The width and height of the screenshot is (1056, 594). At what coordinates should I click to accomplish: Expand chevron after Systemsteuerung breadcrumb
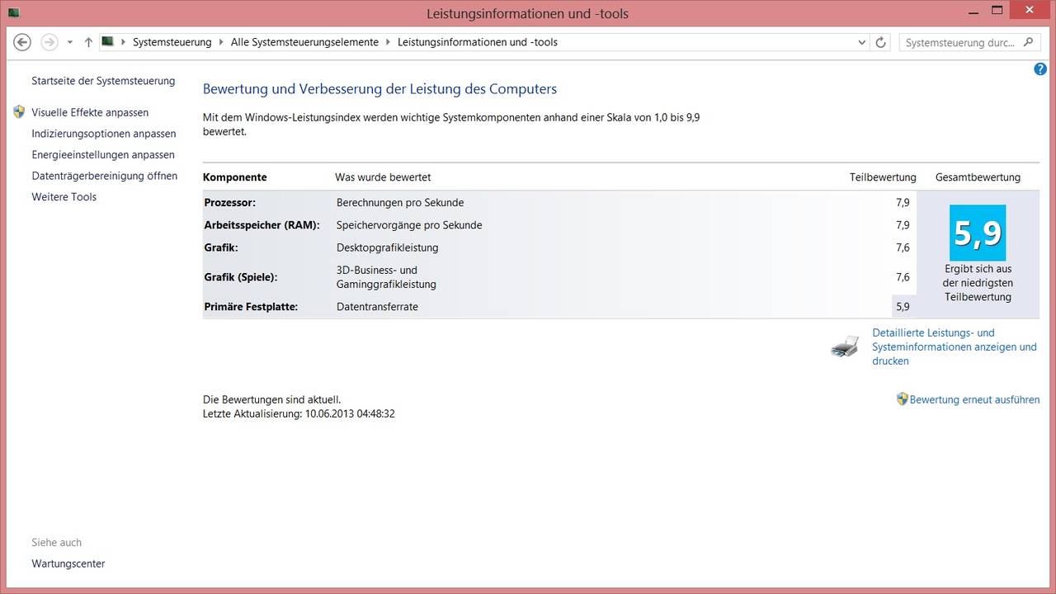tap(221, 42)
